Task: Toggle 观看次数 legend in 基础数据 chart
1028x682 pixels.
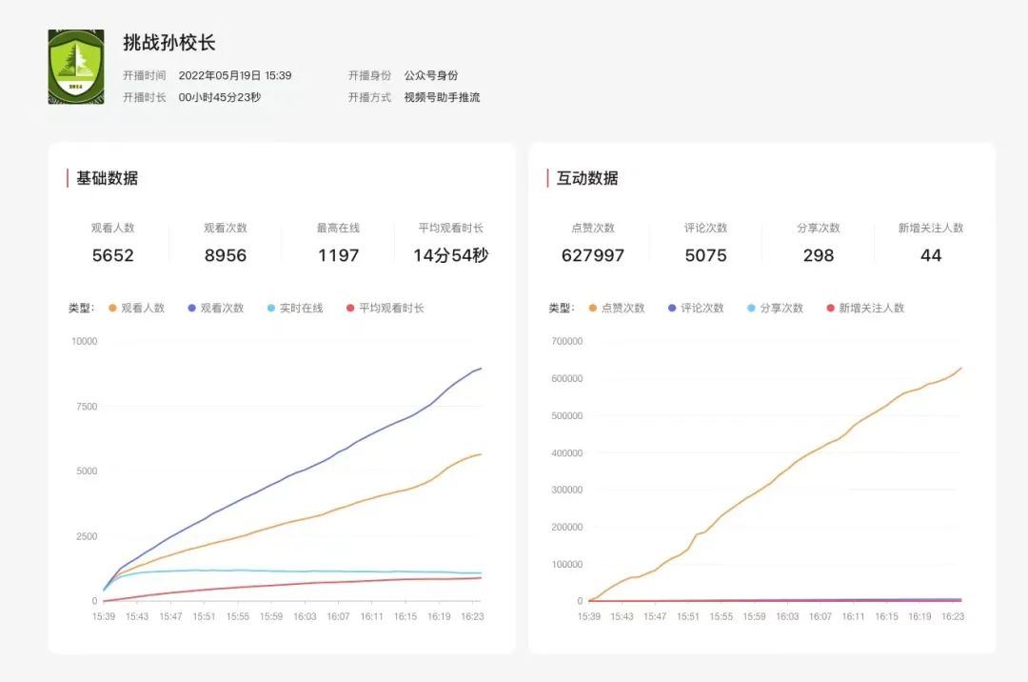Action: pos(216,309)
